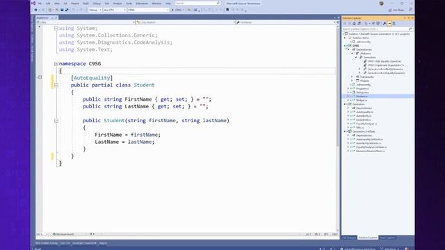Viewport: 445px width, 250px height.
Task: Pin the Student.cs editor tab
Action: point(52,18)
